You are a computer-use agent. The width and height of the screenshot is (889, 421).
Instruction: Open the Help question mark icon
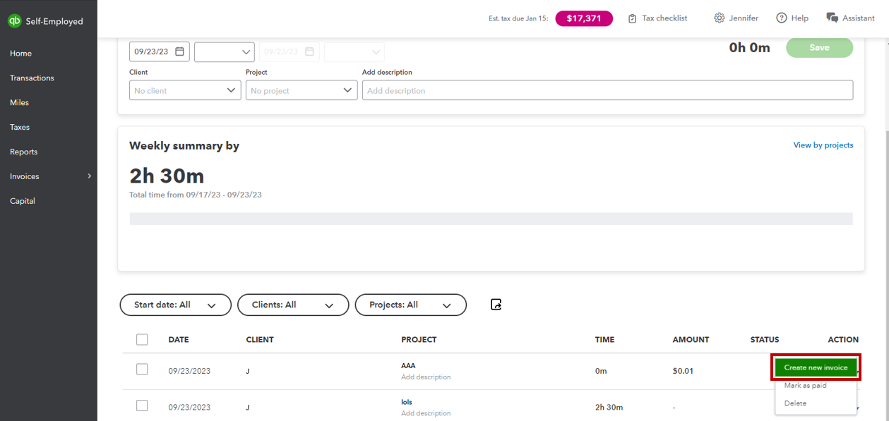tap(782, 18)
